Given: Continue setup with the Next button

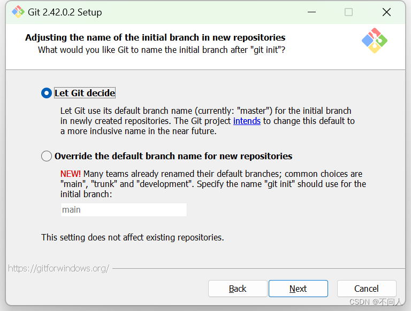Looking at the screenshot, I should point(298,289).
